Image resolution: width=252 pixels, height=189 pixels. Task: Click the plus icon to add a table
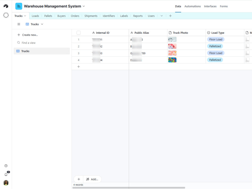[170, 16]
